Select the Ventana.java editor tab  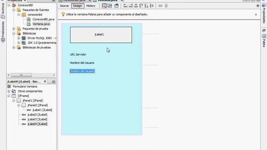108,1
